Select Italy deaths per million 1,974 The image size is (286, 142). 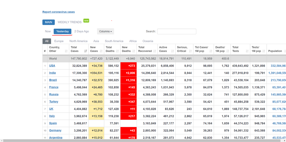(225, 116)
